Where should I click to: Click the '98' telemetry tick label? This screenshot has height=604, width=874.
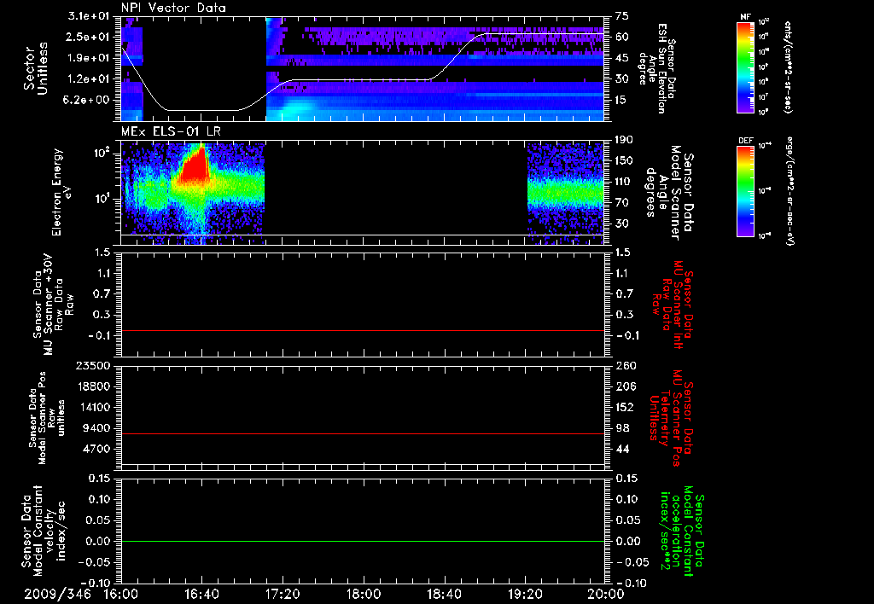pos(622,428)
